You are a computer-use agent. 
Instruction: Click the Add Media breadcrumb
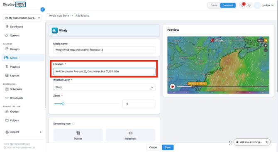pyautogui.click(x=82, y=16)
